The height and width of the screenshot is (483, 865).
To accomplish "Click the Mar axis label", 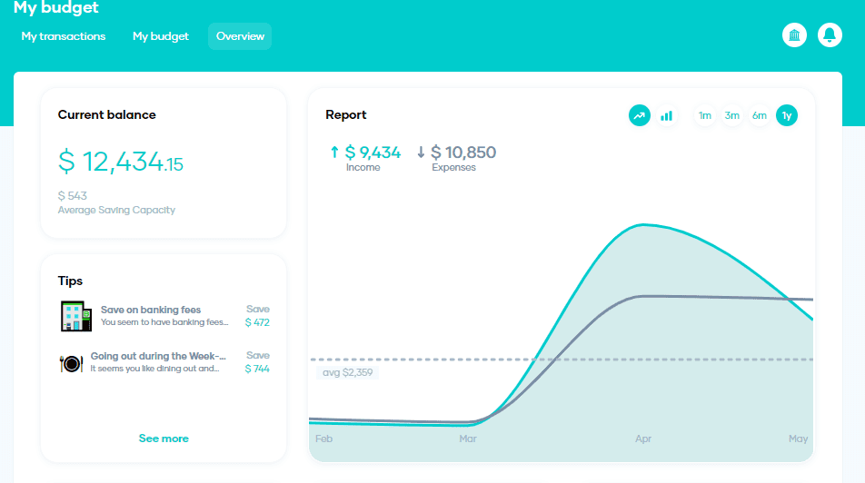I will 468,439.
